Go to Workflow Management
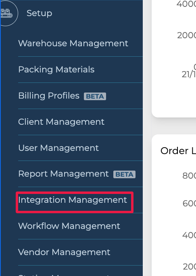The image size is (196, 276). (x=69, y=226)
